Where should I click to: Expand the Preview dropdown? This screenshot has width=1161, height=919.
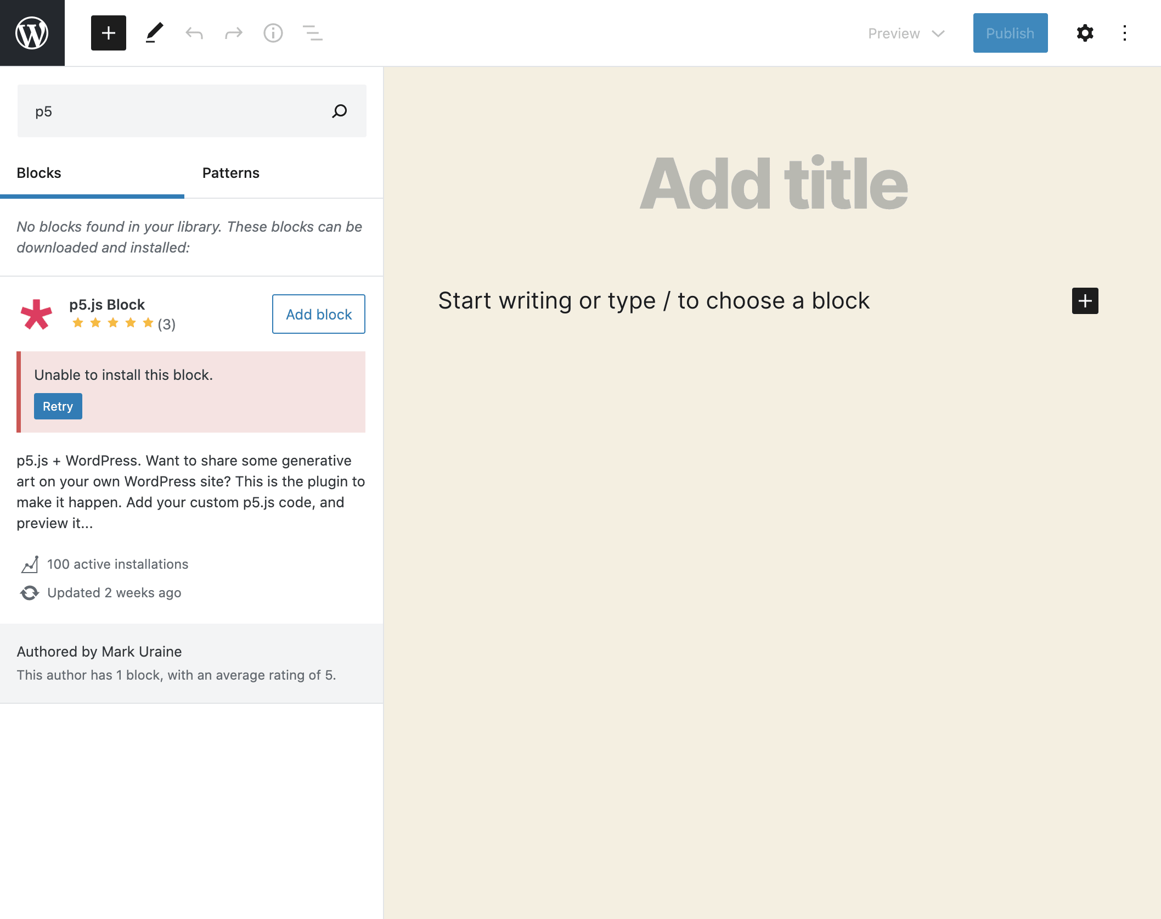906,33
